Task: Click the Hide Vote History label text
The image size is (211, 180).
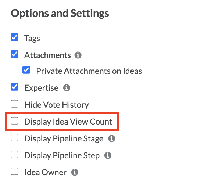Action: (57, 105)
